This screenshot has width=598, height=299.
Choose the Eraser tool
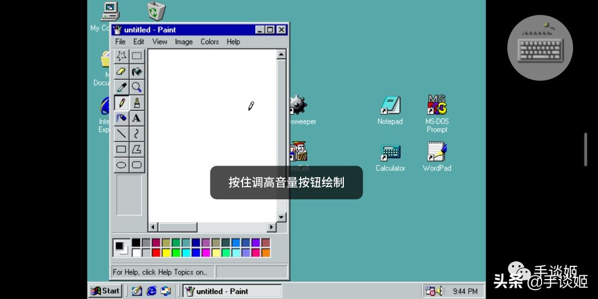(x=121, y=71)
